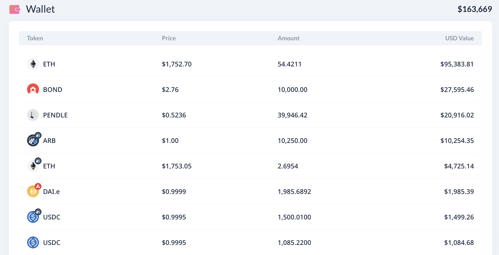Click the ARB USD value $10,254.35

[x=457, y=141]
